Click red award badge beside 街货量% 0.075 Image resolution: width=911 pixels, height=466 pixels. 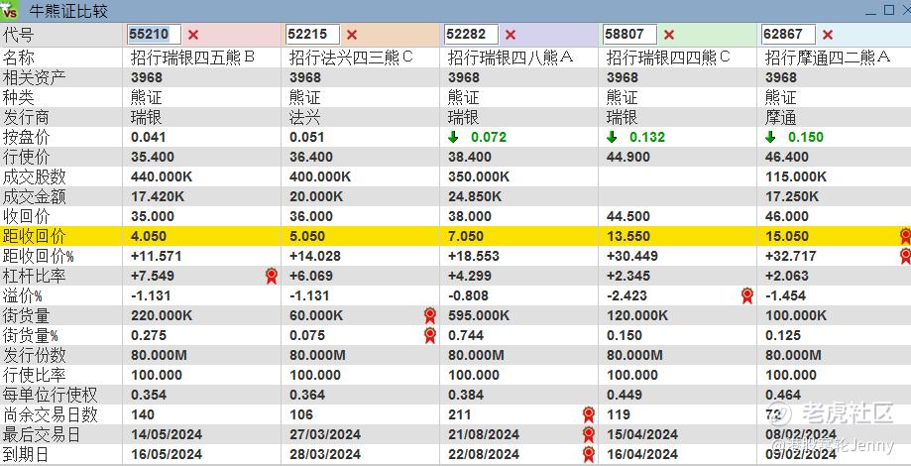(x=430, y=335)
